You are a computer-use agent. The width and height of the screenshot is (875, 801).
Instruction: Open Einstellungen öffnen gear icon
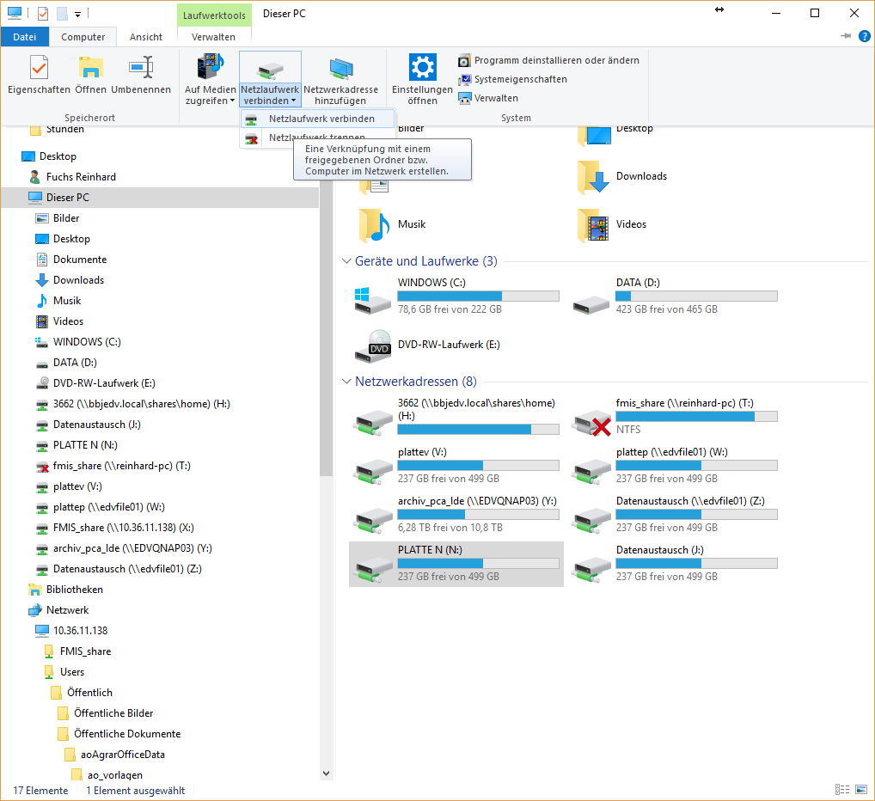click(422, 68)
